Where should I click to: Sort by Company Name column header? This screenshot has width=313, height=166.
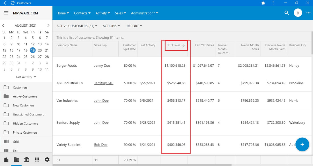pos(67,45)
